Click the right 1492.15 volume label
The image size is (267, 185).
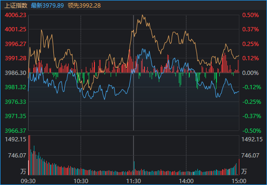252,139
